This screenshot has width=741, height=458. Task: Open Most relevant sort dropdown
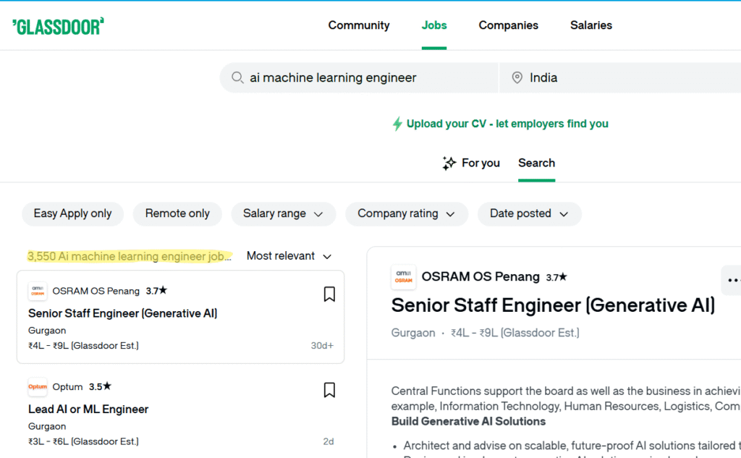(289, 256)
